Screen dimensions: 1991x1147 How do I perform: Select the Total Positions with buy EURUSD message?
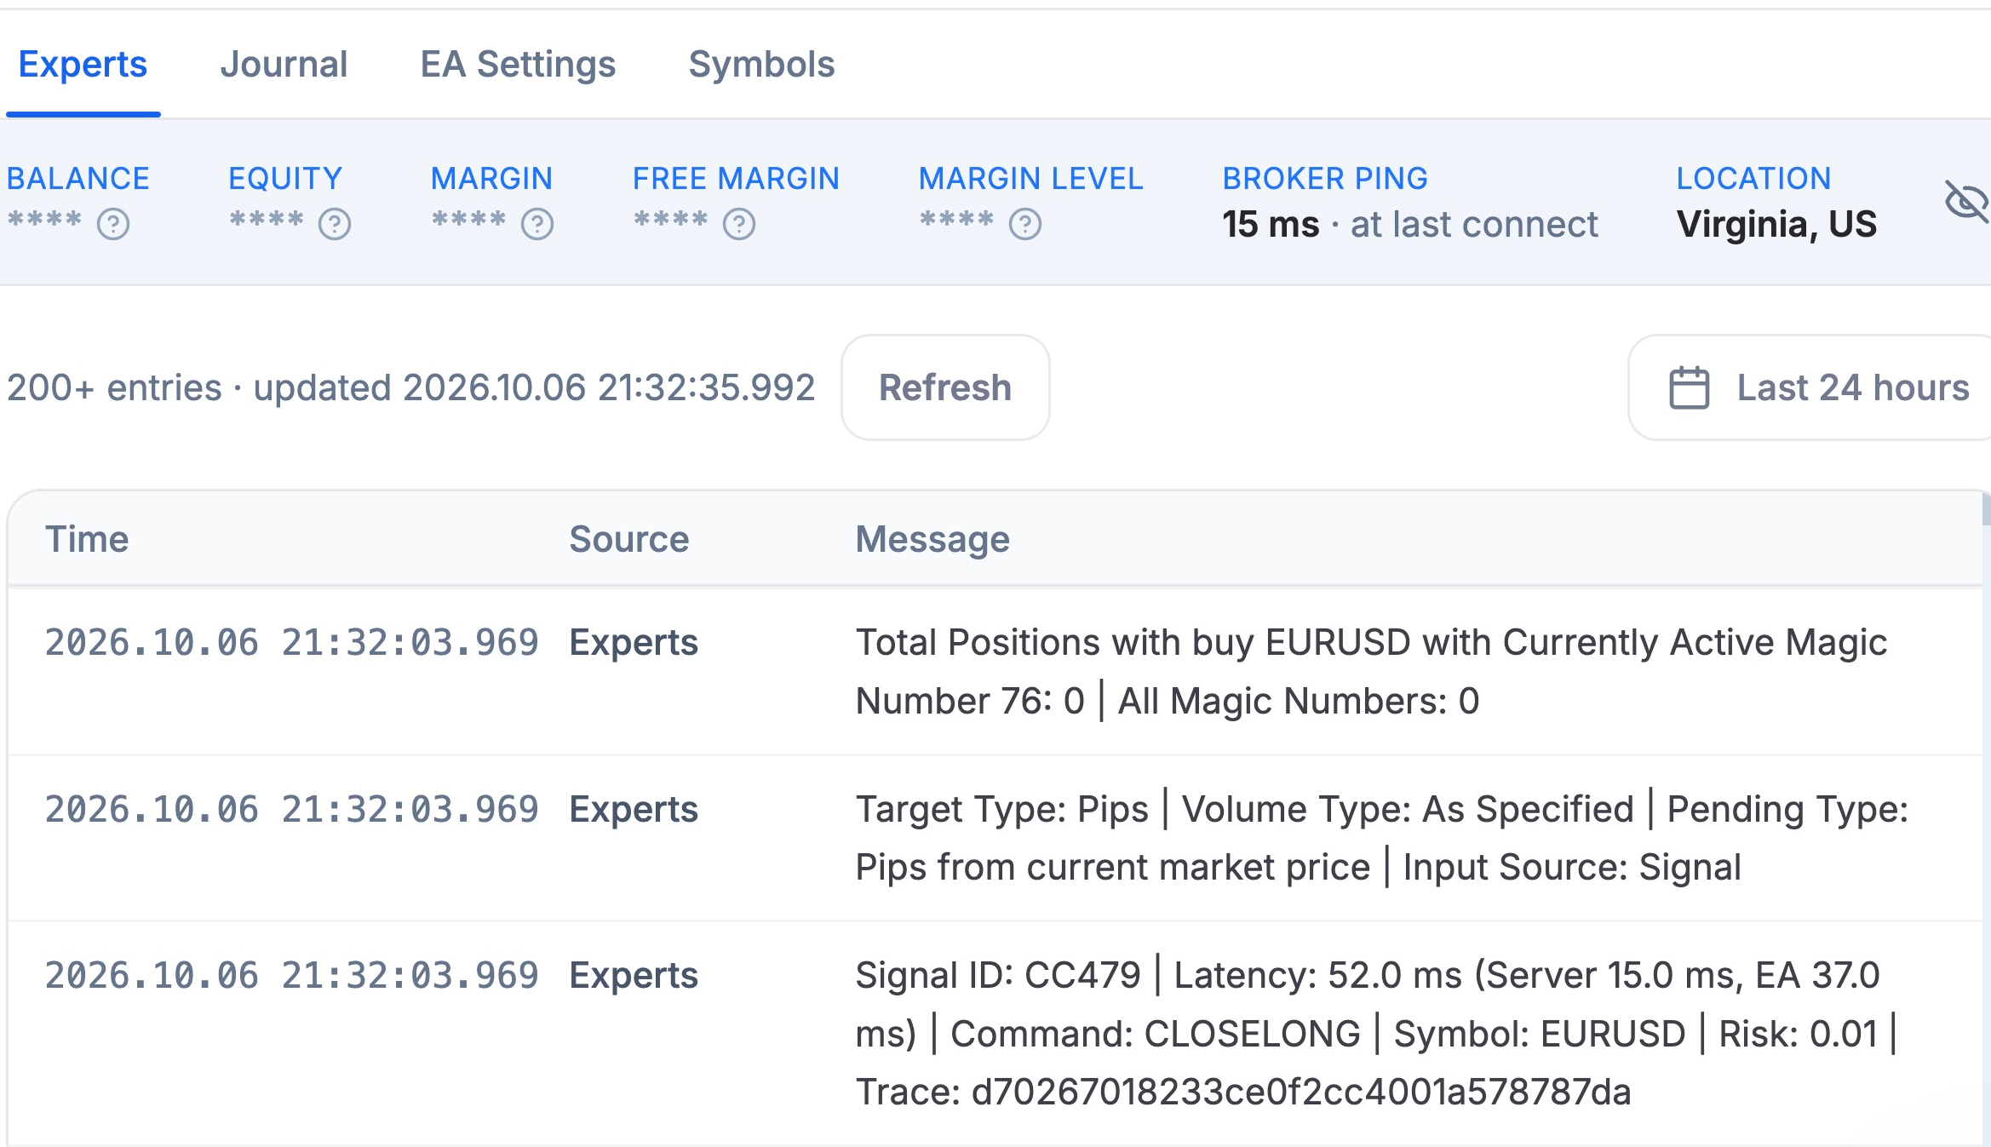(x=1371, y=671)
